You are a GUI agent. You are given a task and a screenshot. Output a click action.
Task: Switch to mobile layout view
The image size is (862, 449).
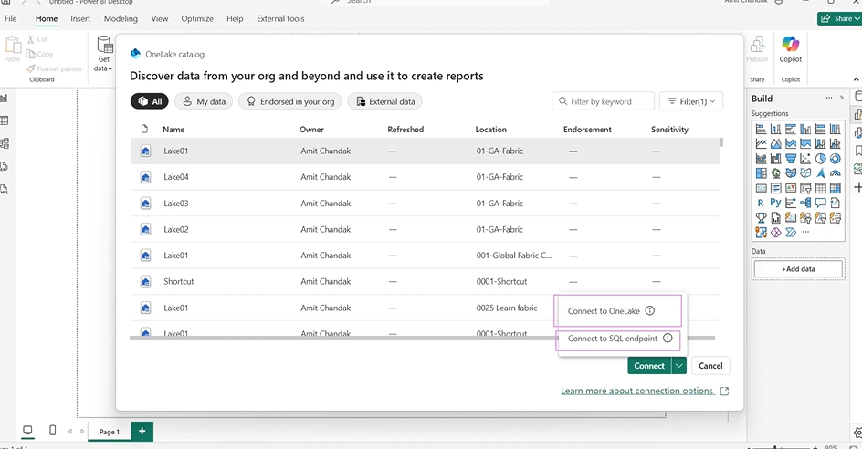[x=52, y=431]
